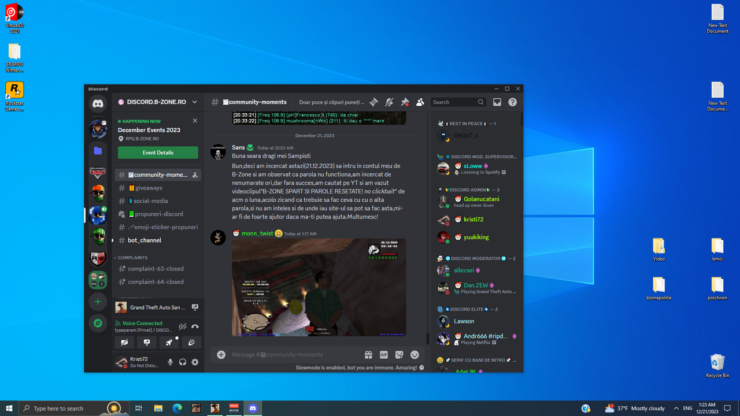Open the pinned messages panel
Viewport: 740px width, 416px height.
click(x=404, y=102)
